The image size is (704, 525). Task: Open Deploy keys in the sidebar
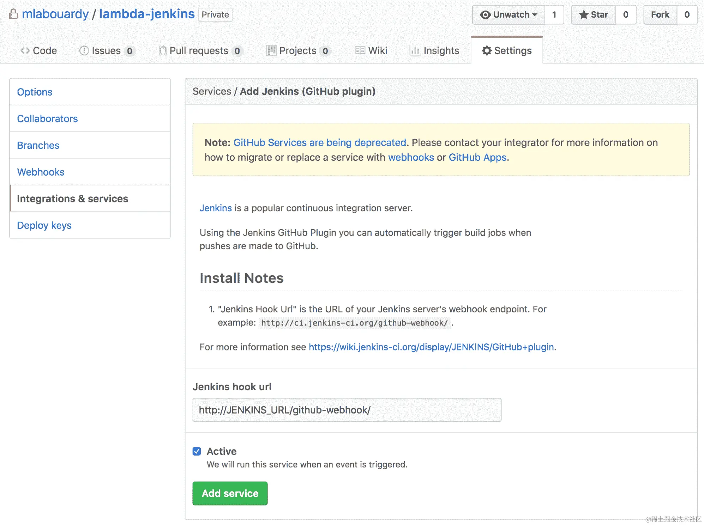[x=44, y=225]
